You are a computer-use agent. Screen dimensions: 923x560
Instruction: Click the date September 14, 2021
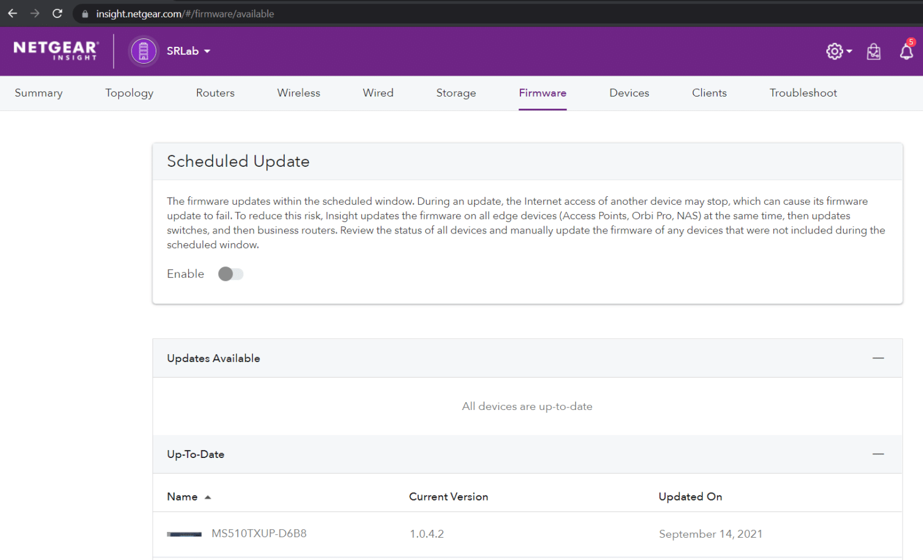click(710, 534)
